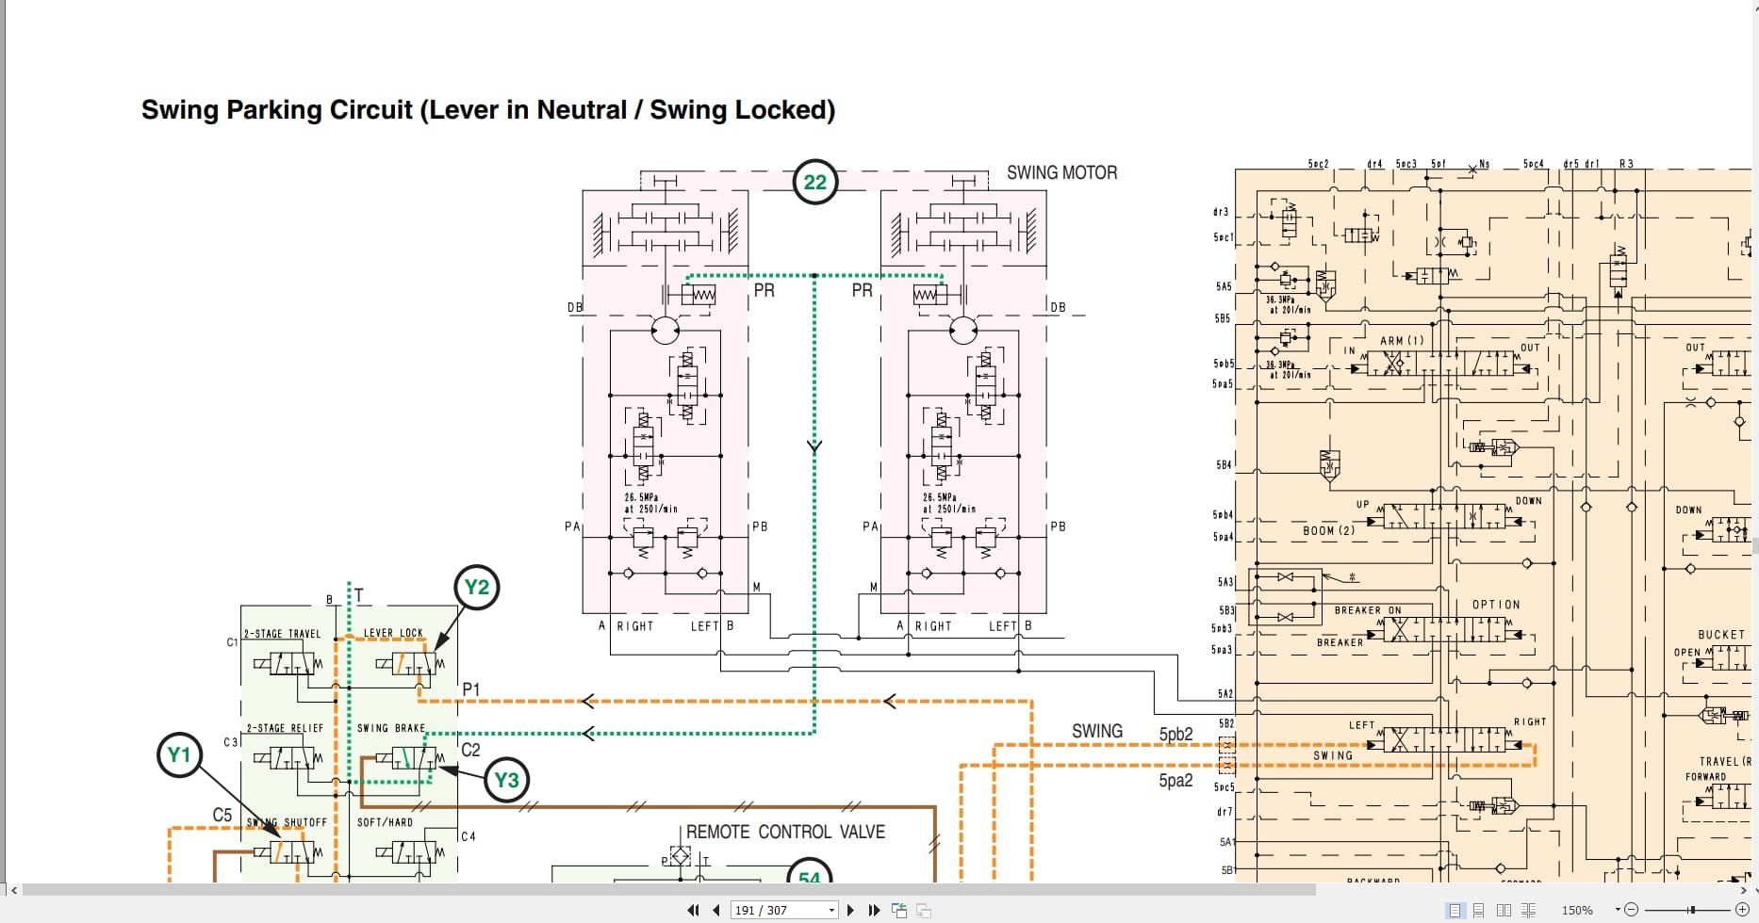Go to the next page

point(850,910)
